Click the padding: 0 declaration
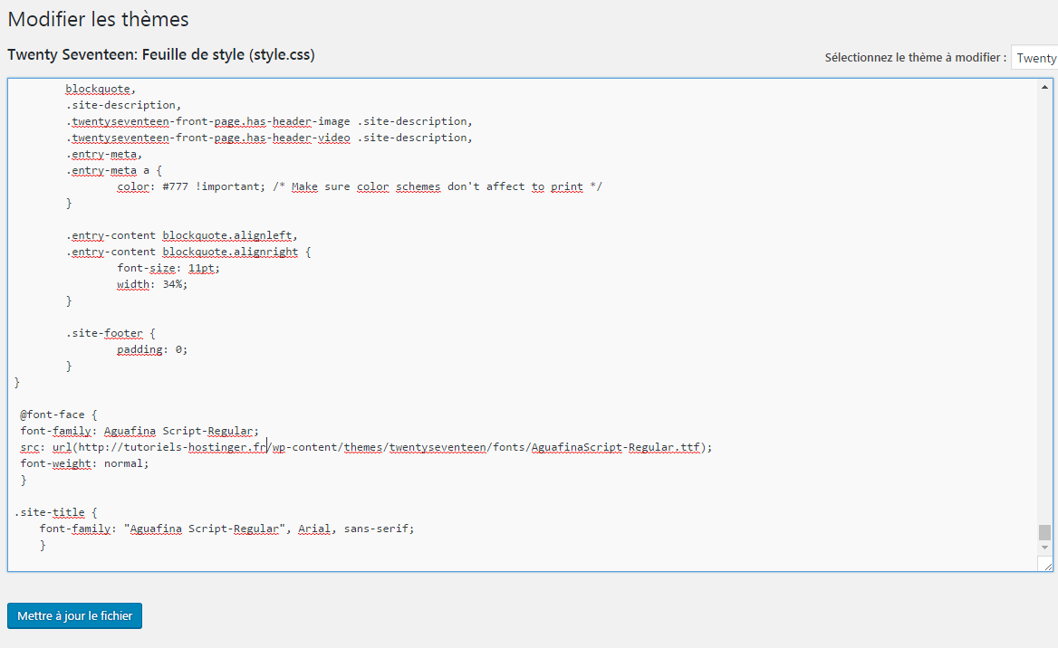Image resolution: width=1058 pixels, height=648 pixels. pyautogui.click(x=149, y=349)
